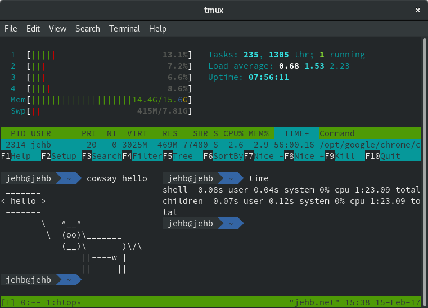This screenshot has height=308, width=428.
Task: Click F4 Filter in htop footer
Action: 142,156
